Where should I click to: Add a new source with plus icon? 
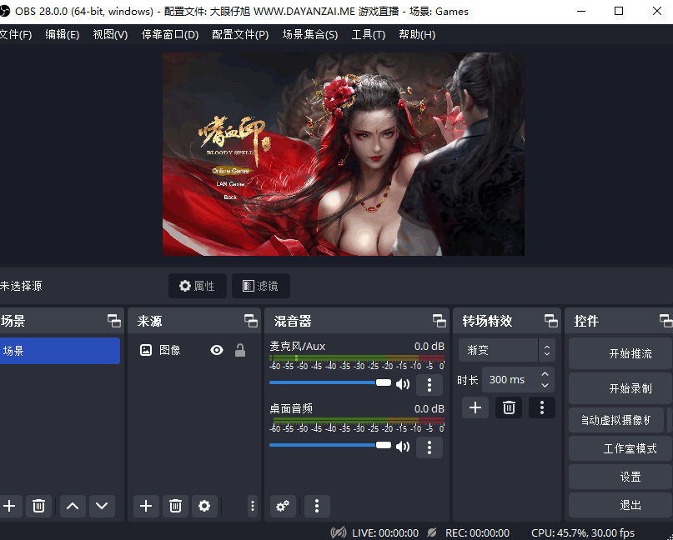(146, 506)
